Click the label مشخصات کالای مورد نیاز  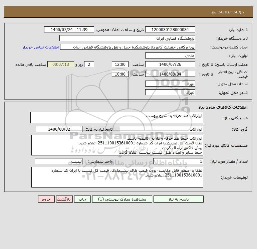[226, 145]
